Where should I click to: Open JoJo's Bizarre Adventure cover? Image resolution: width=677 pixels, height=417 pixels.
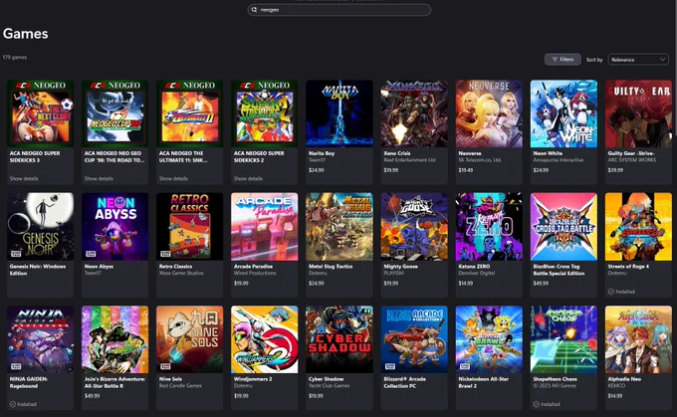click(114, 339)
